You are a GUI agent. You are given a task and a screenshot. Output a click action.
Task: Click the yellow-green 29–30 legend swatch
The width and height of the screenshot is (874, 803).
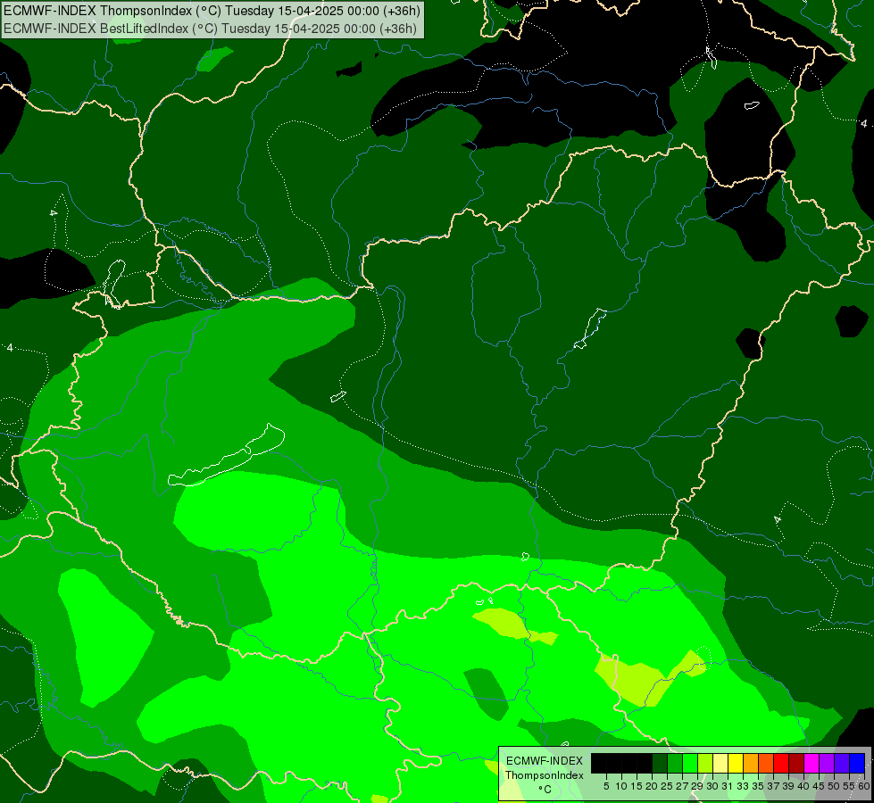pyautogui.click(x=705, y=763)
